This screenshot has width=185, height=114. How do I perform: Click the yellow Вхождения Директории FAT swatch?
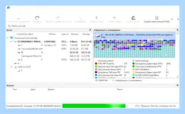click(x=133, y=72)
